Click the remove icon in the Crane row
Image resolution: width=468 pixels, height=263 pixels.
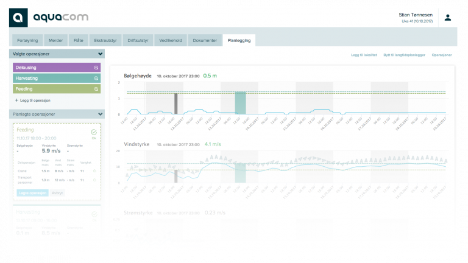click(x=94, y=171)
